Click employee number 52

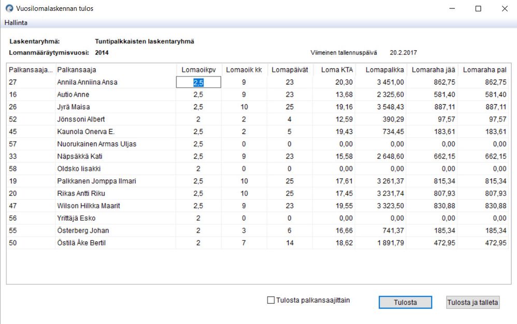[x=12, y=119]
